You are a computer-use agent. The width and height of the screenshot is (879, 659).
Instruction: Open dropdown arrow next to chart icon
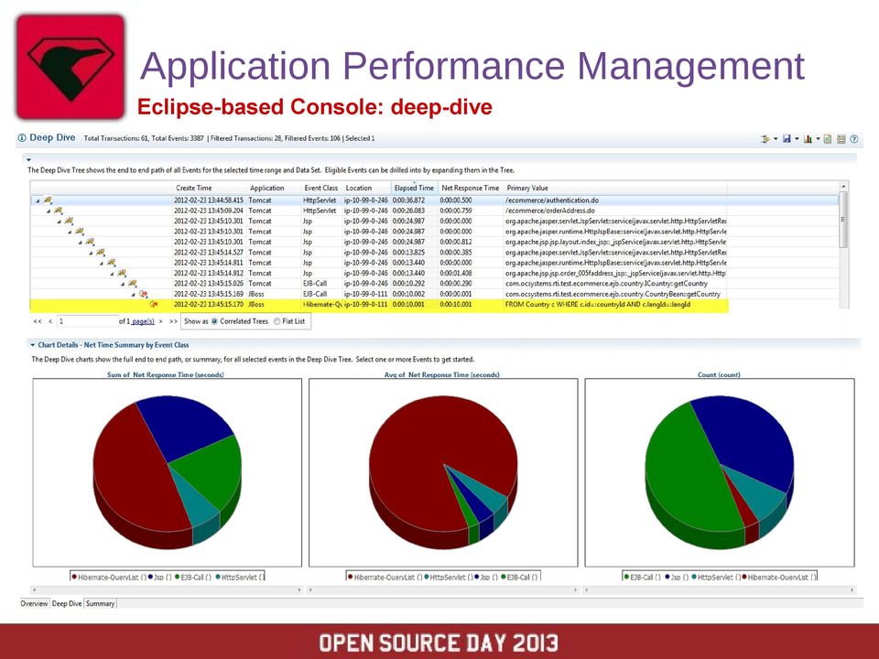click(818, 139)
